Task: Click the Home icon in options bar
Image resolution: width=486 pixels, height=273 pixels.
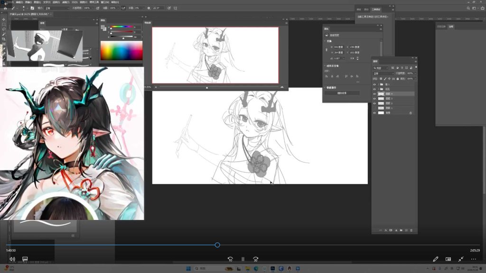Action: [5, 9]
